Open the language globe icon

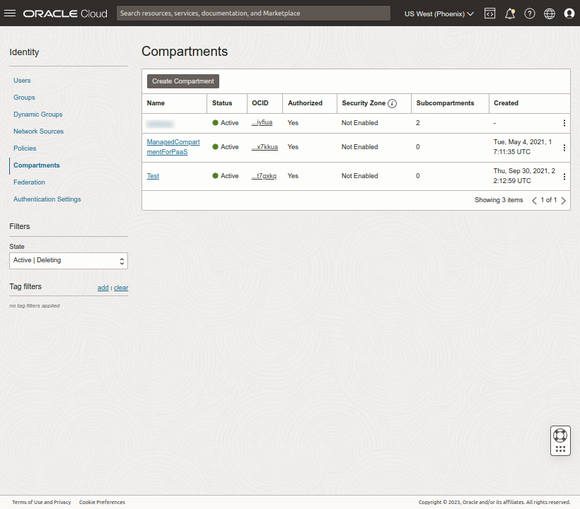pyautogui.click(x=550, y=13)
